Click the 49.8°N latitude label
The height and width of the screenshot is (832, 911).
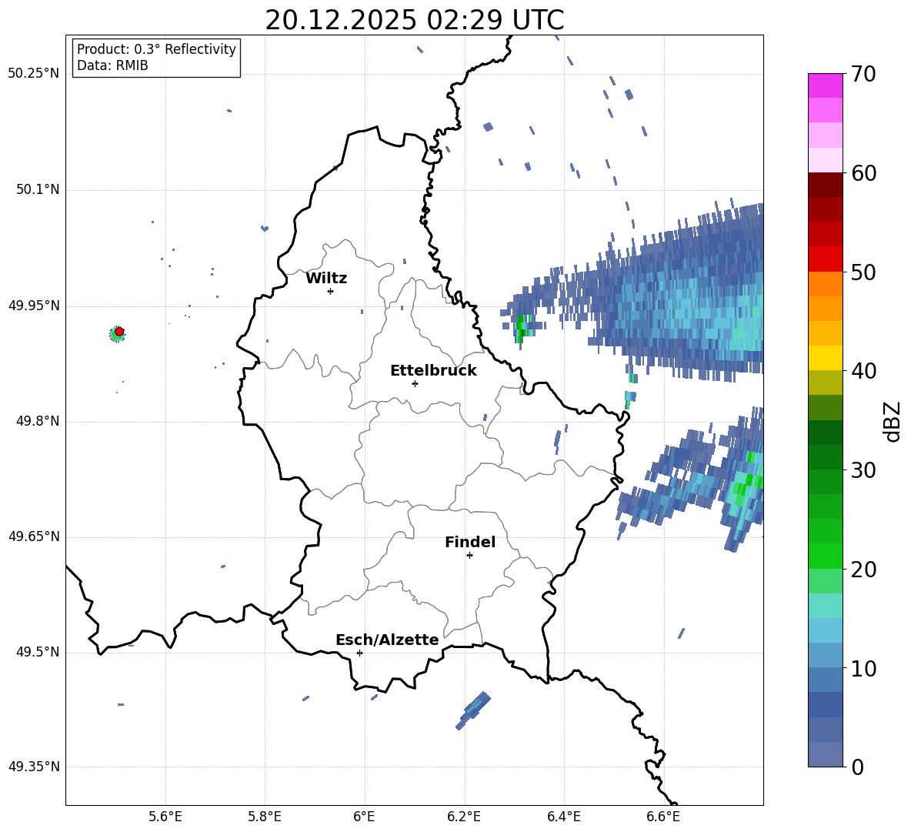(x=38, y=421)
